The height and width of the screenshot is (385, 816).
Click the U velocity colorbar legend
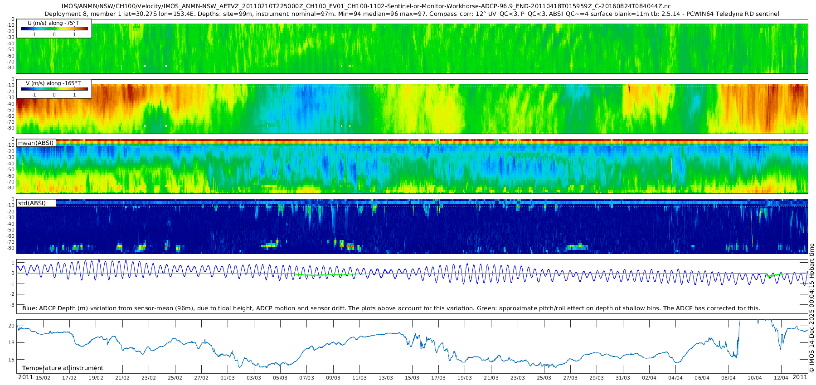tap(54, 29)
